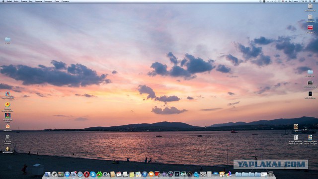318x179 pixels.
Task: Launch Numbers chart icon in the Dock
Action: (x=229, y=174)
